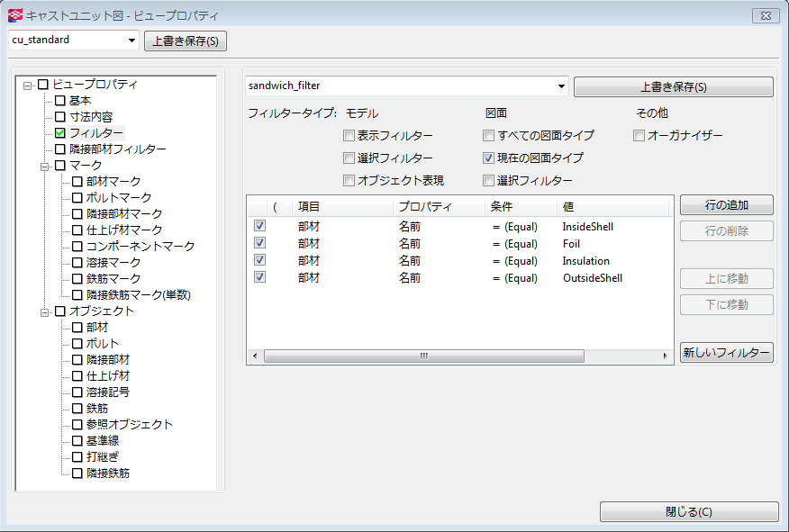Image resolution: width=789 pixels, height=532 pixels.
Task: Toggle the オーガナイザー checkbox
Action: click(x=639, y=136)
